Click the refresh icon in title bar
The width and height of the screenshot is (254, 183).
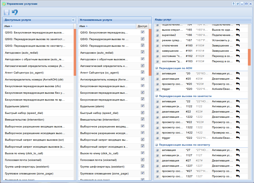click(x=238, y=4)
